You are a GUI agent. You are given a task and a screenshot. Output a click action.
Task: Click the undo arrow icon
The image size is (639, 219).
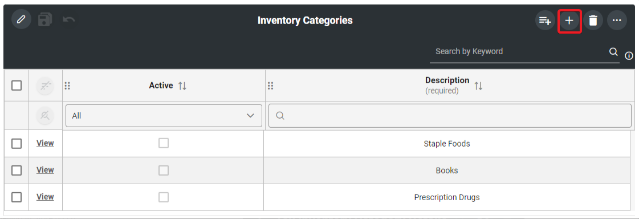(68, 19)
